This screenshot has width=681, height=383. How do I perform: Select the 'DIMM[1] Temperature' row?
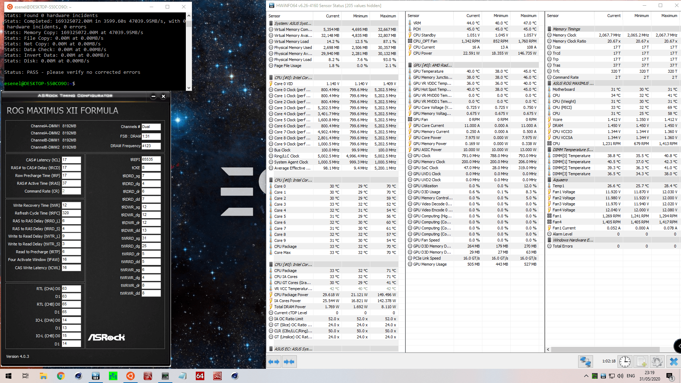(613, 162)
